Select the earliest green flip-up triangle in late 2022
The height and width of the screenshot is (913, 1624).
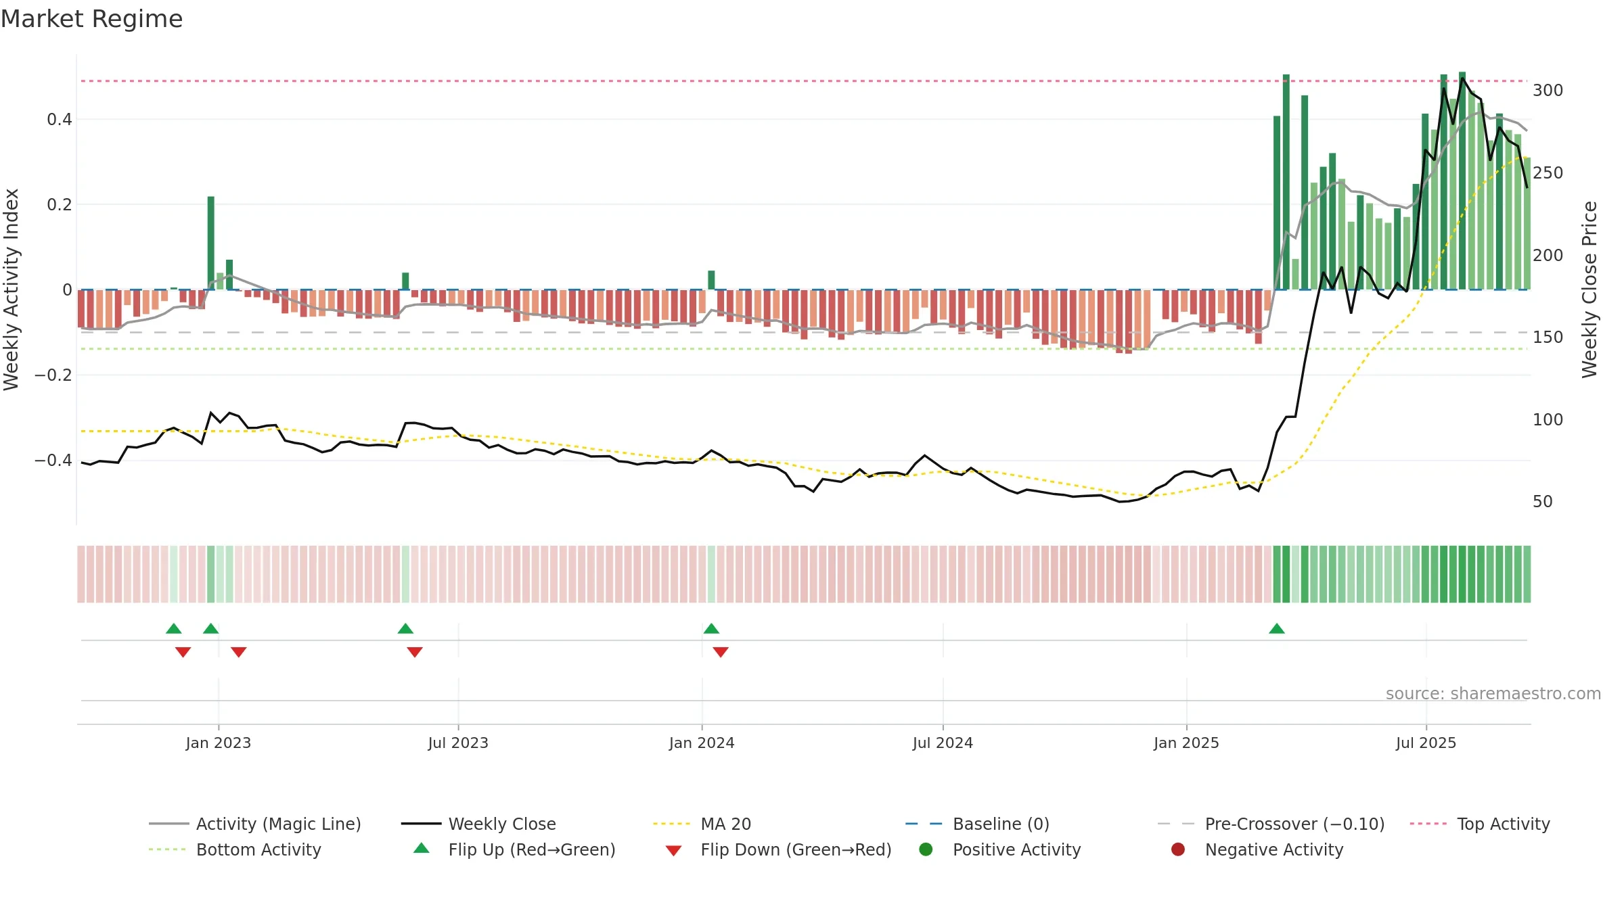(174, 628)
